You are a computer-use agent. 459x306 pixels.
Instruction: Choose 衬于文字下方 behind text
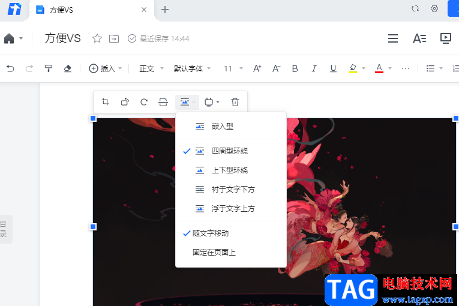(x=230, y=190)
